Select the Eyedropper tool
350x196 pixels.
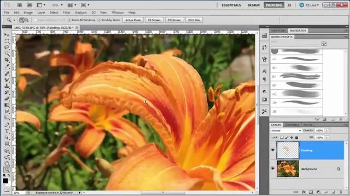coord(7,66)
